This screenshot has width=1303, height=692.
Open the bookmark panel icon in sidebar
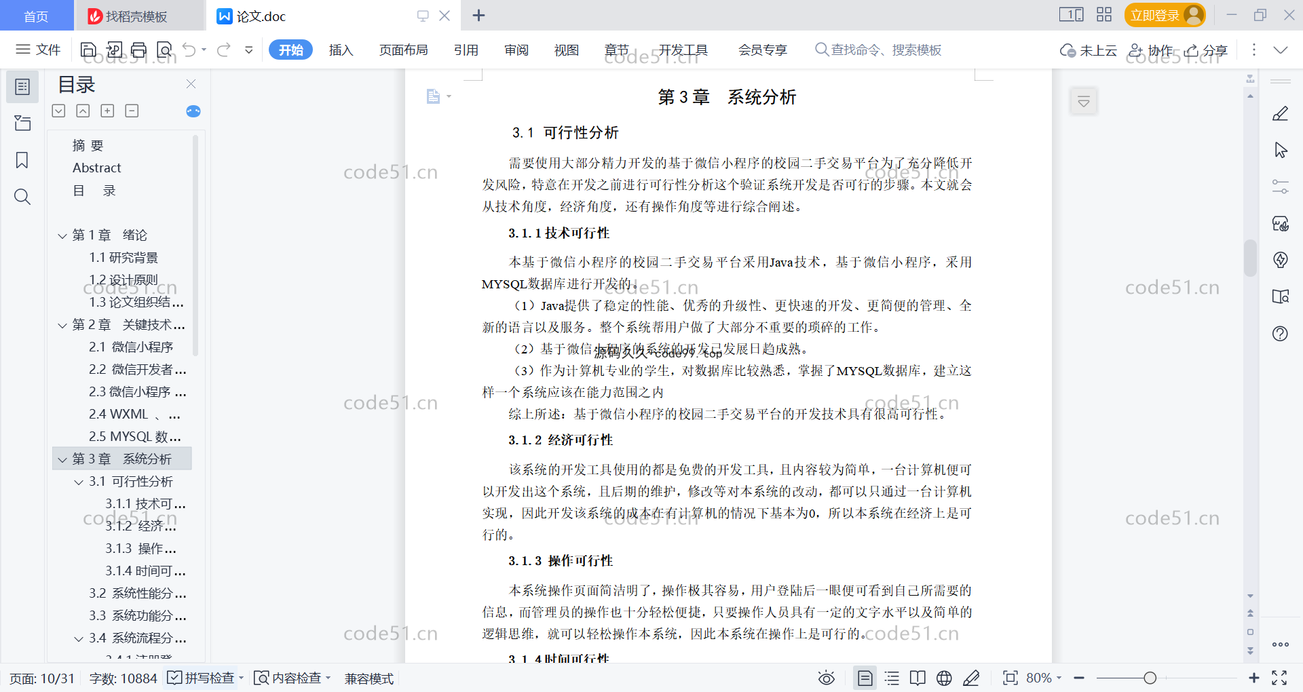click(x=22, y=160)
